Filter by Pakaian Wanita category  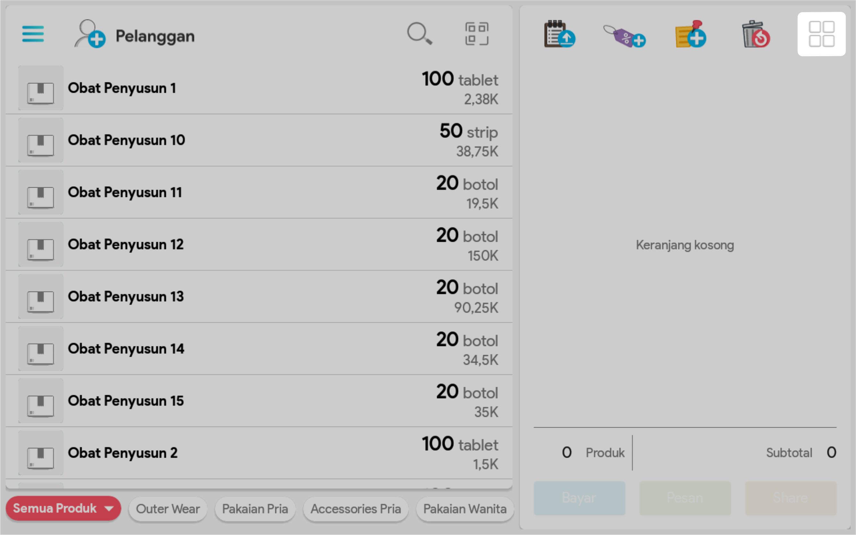(x=465, y=509)
